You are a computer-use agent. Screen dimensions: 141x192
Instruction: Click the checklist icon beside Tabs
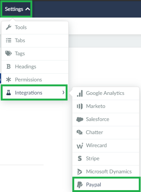click(9, 40)
